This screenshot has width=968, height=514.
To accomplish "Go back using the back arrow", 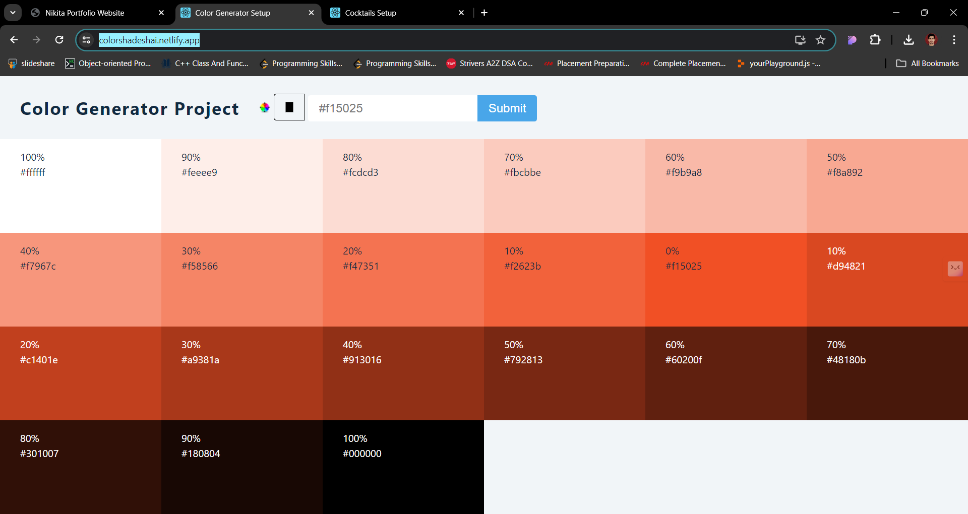I will click(14, 40).
